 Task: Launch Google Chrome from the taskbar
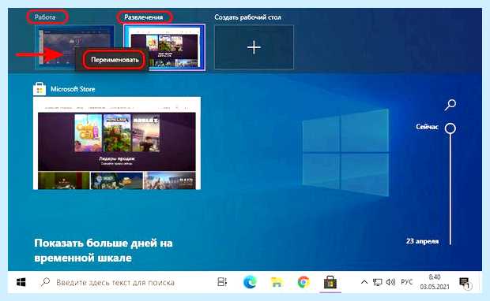coord(303,282)
